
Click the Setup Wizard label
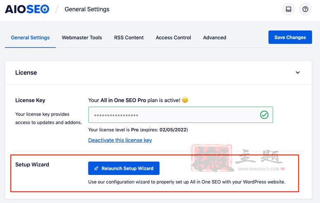(x=32, y=165)
